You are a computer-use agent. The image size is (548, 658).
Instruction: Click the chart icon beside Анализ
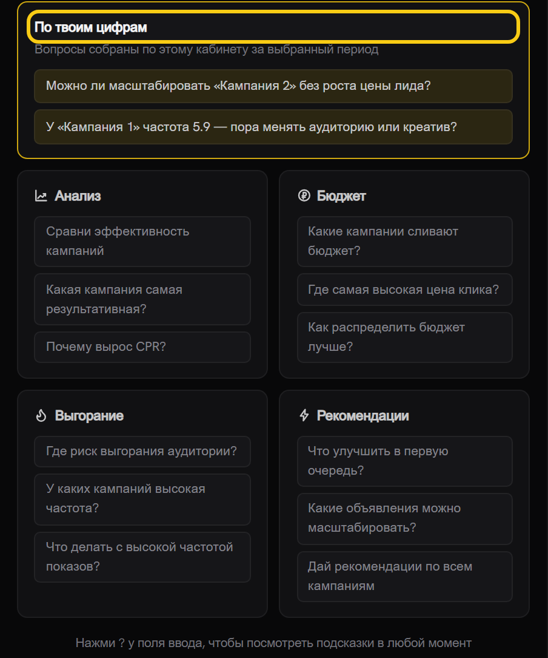41,195
